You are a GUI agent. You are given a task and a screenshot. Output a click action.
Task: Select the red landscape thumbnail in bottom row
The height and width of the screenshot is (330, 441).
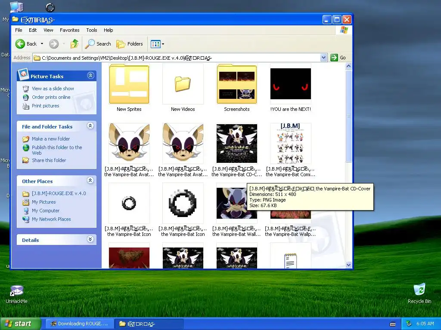pyautogui.click(x=129, y=258)
